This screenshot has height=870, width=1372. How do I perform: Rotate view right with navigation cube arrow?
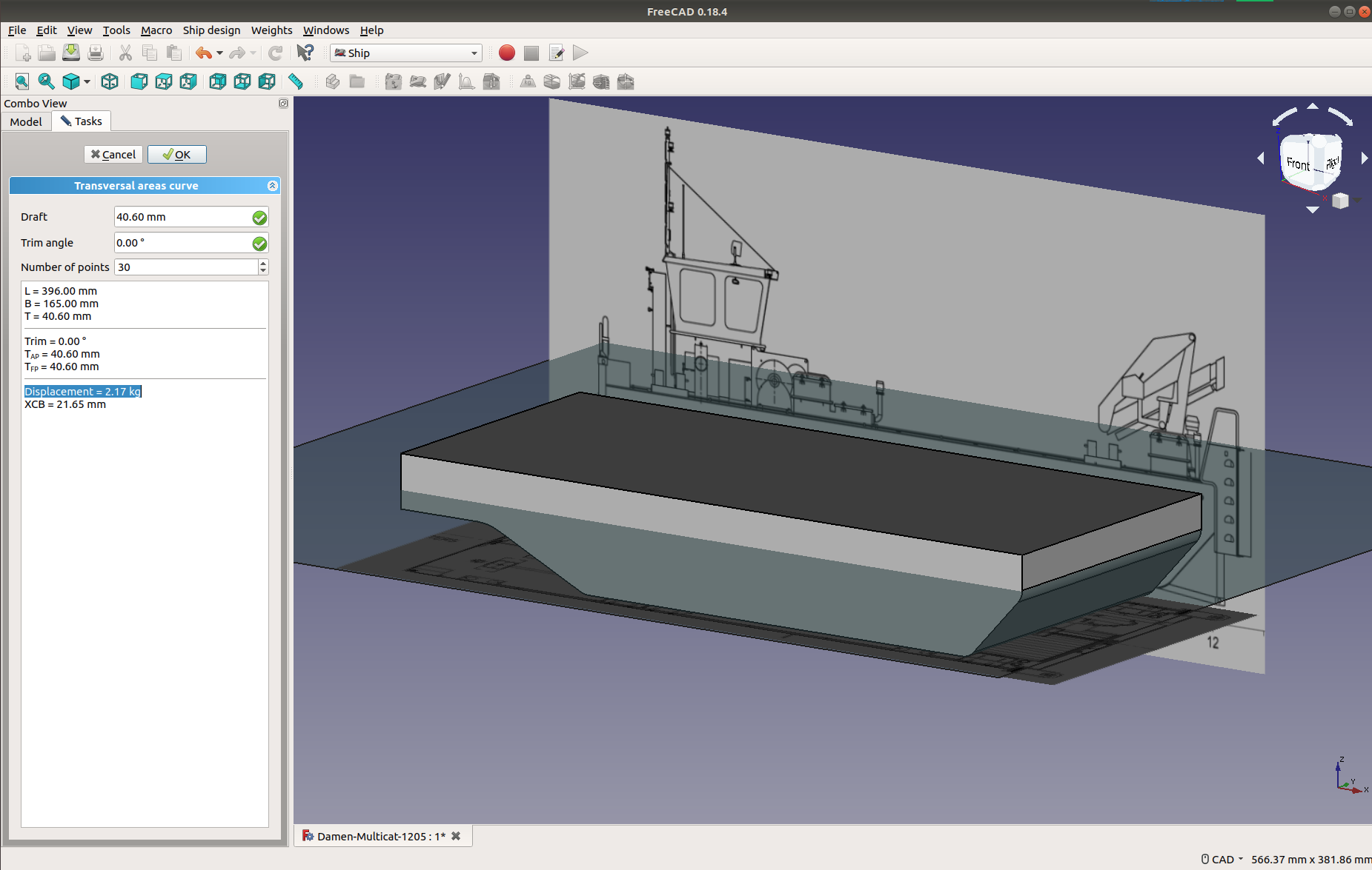point(1365,158)
